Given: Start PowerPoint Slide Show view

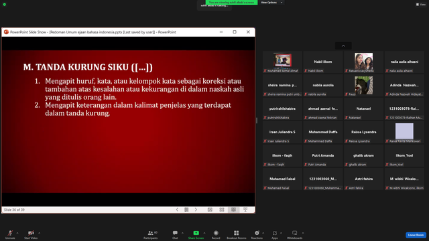Looking at the screenshot, I should pos(245,210).
